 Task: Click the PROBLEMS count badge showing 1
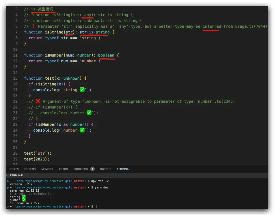point(92,169)
